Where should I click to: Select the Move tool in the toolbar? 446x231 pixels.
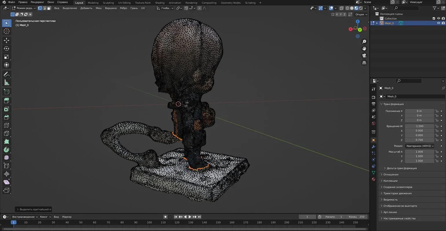(6, 40)
